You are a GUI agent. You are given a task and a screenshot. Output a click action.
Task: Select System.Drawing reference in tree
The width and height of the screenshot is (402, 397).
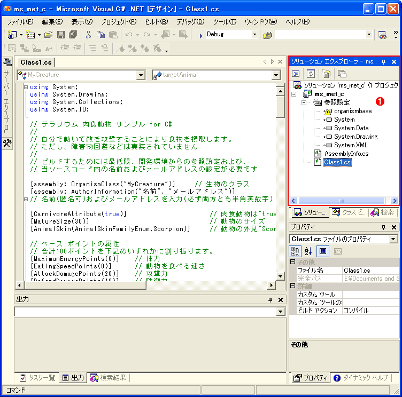click(355, 137)
